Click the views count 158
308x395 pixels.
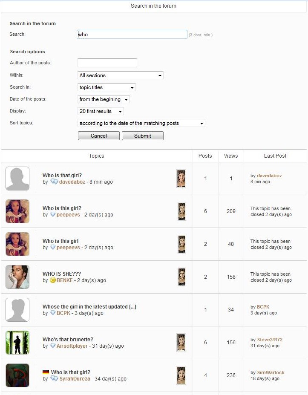pyautogui.click(x=231, y=277)
